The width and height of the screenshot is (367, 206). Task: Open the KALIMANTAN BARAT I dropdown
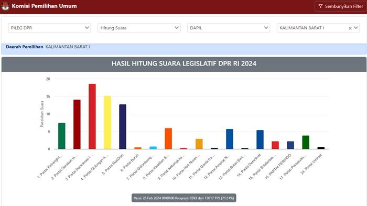(x=318, y=28)
